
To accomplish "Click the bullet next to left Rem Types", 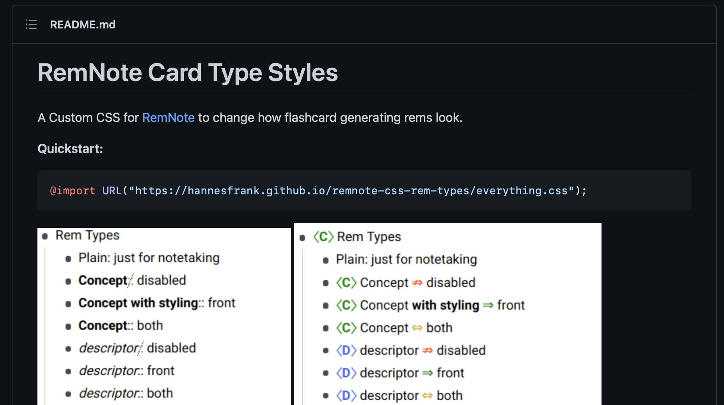I will click(x=45, y=236).
